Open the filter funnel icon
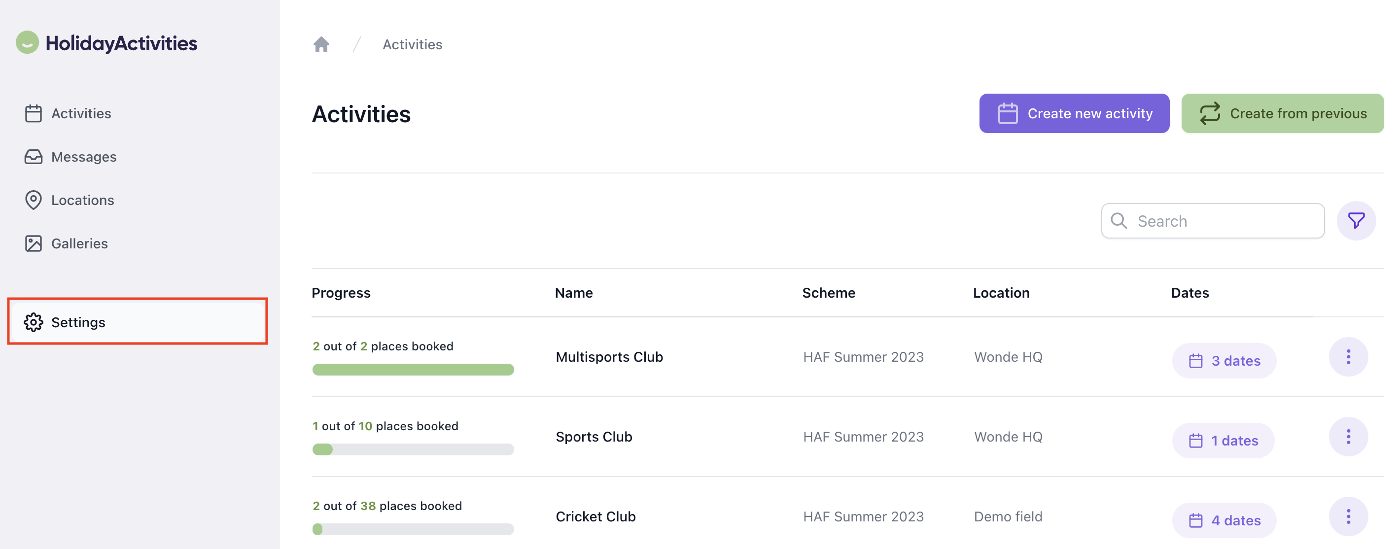The height and width of the screenshot is (549, 1399). (1356, 220)
